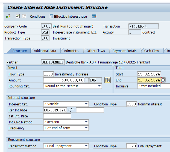
Task: Switch to the Additional data tab
Action: pos(45,51)
